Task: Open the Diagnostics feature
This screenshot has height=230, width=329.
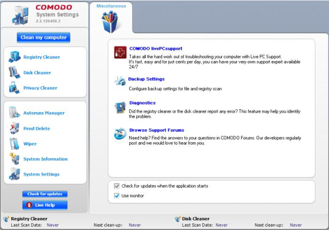Action: pos(142,102)
